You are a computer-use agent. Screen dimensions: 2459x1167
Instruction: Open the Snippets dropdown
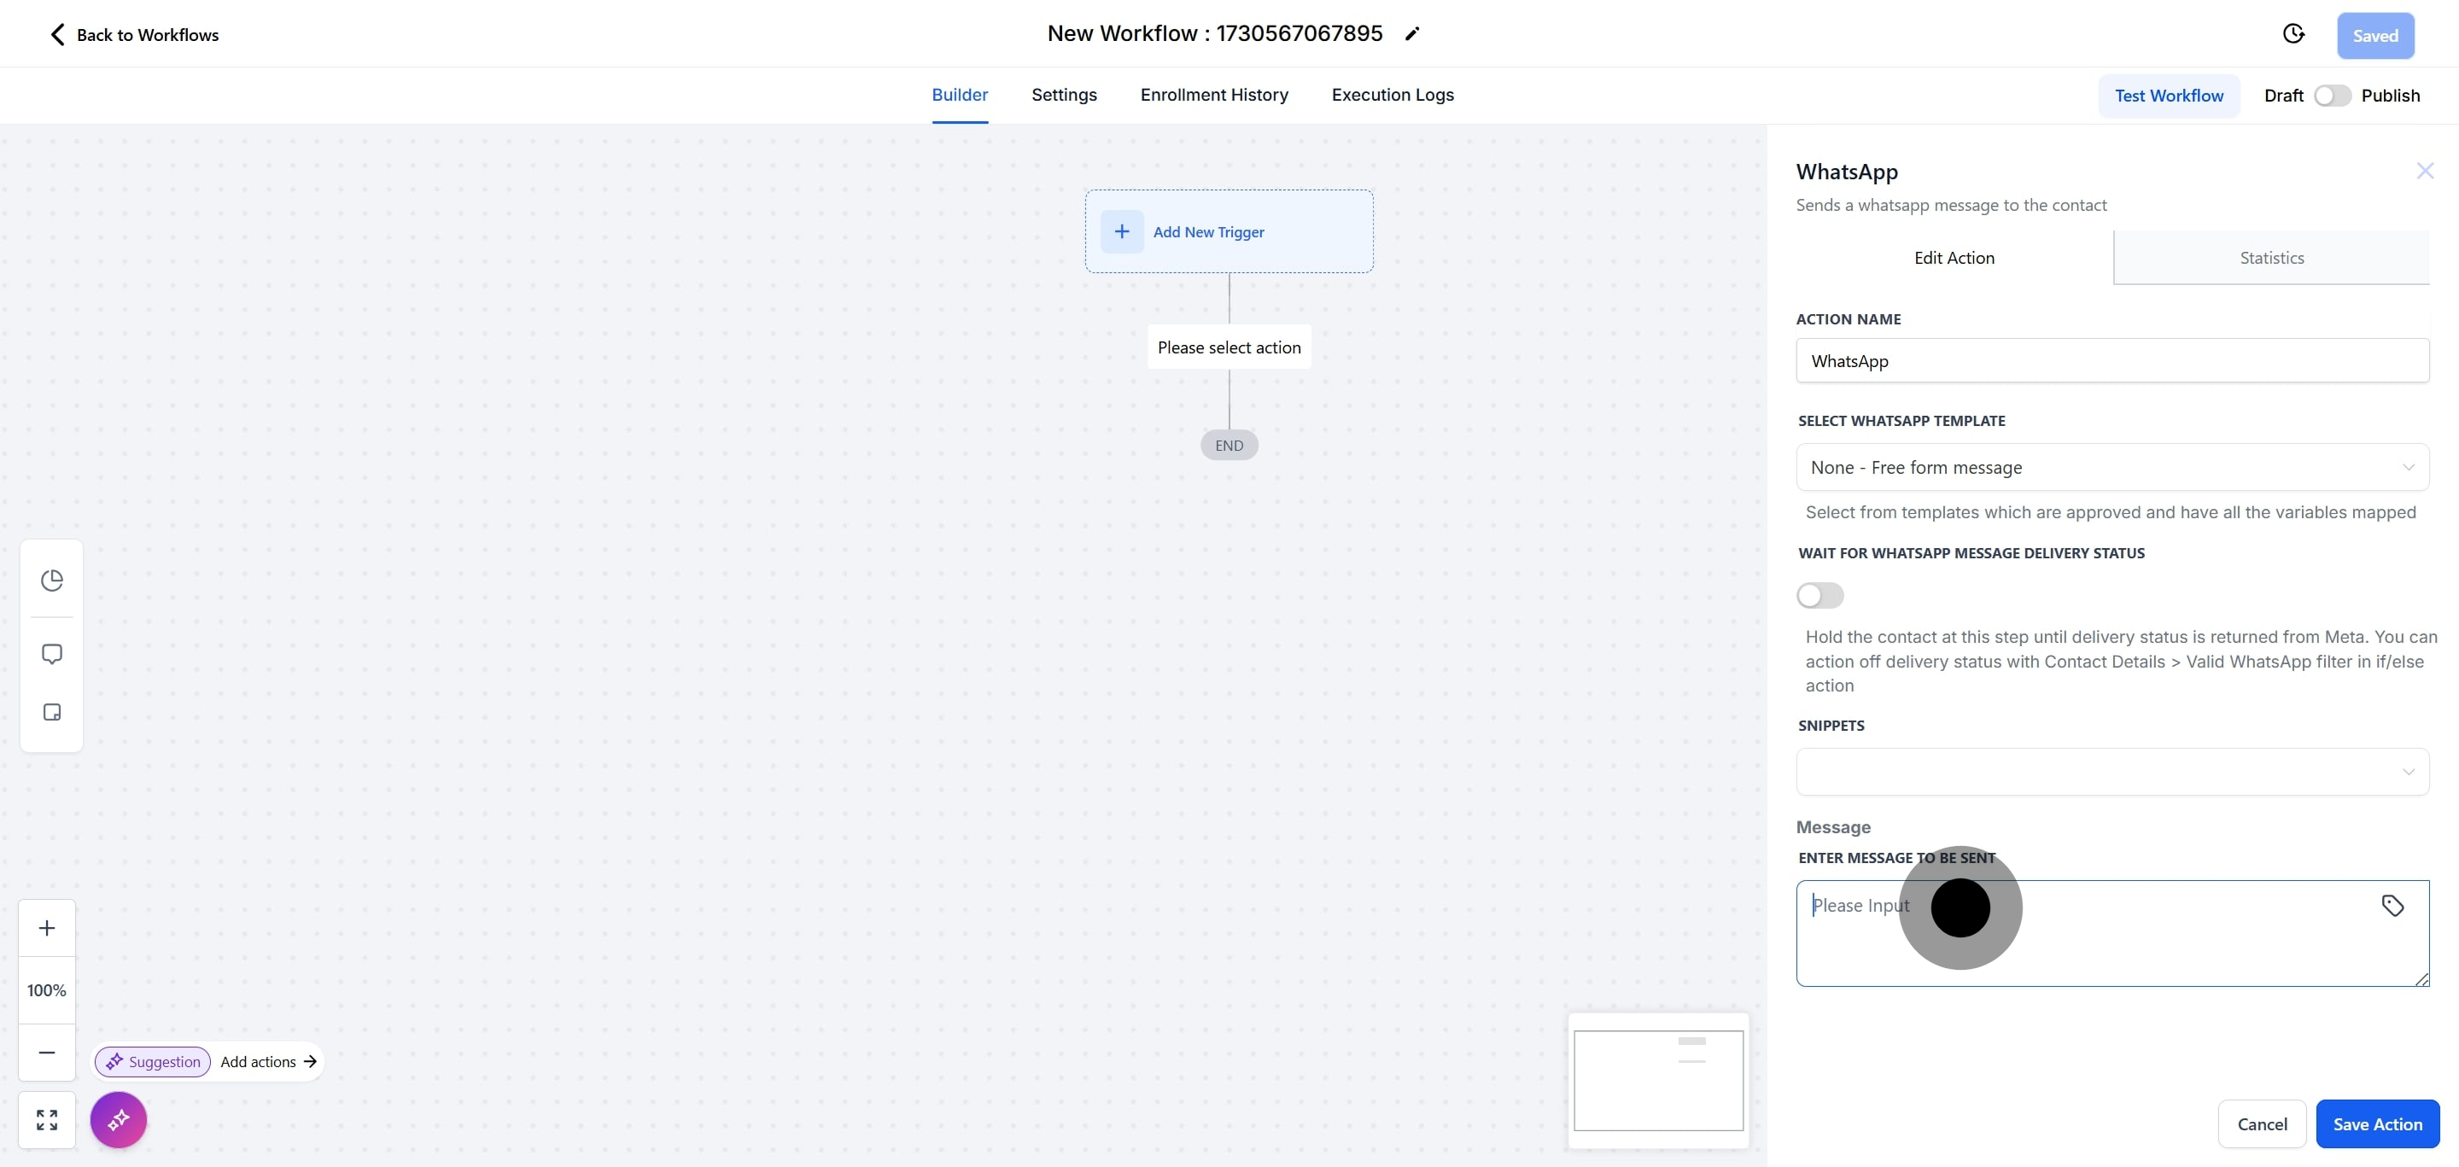2111,771
